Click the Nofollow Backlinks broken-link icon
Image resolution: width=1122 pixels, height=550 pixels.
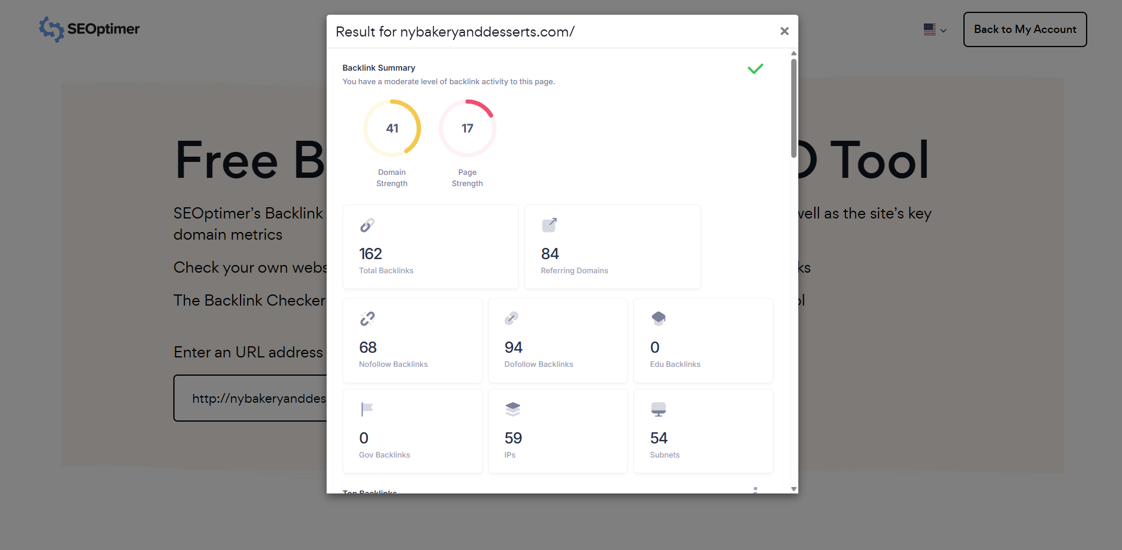(x=367, y=319)
